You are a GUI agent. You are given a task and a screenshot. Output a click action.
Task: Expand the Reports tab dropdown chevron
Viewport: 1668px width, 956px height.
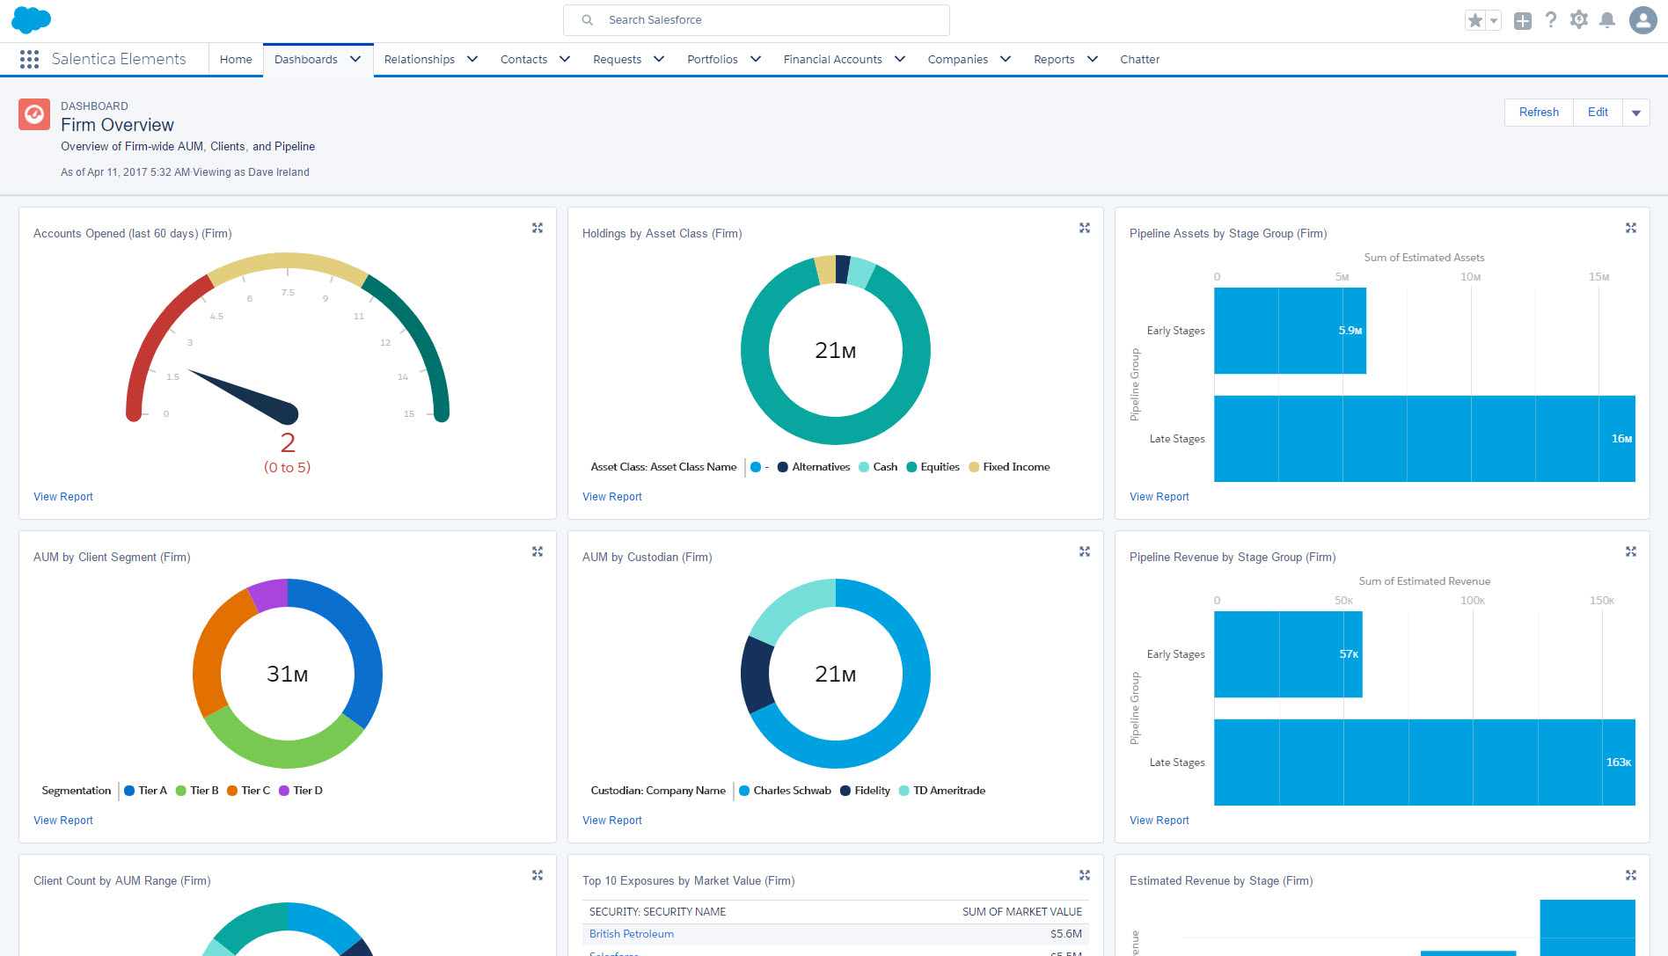[1093, 59]
